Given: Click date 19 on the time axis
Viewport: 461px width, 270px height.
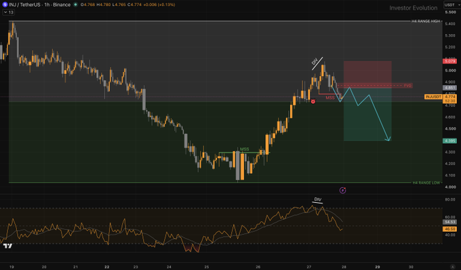Looking at the screenshot, I should pyautogui.click(x=12, y=267).
